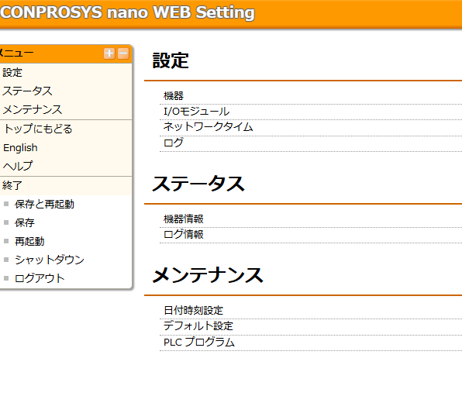The height and width of the screenshot is (403, 462).
Task: Click トップにもどる menu entry
Action: point(38,129)
